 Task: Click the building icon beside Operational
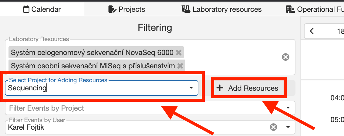[290, 9]
